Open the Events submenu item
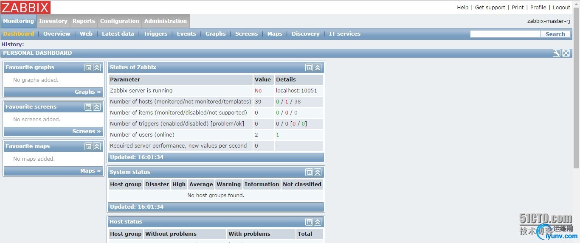Screen dimensions: 580x243 186,34
